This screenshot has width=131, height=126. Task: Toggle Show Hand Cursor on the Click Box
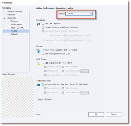pyautogui.click(x=45, y=75)
